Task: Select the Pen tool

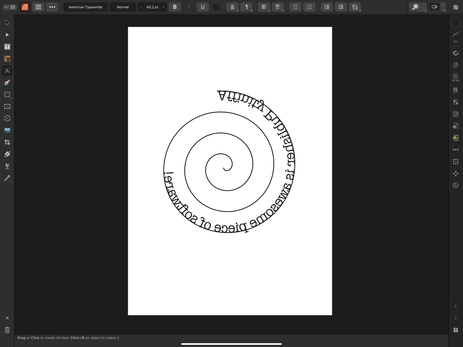Action: (x=7, y=82)
